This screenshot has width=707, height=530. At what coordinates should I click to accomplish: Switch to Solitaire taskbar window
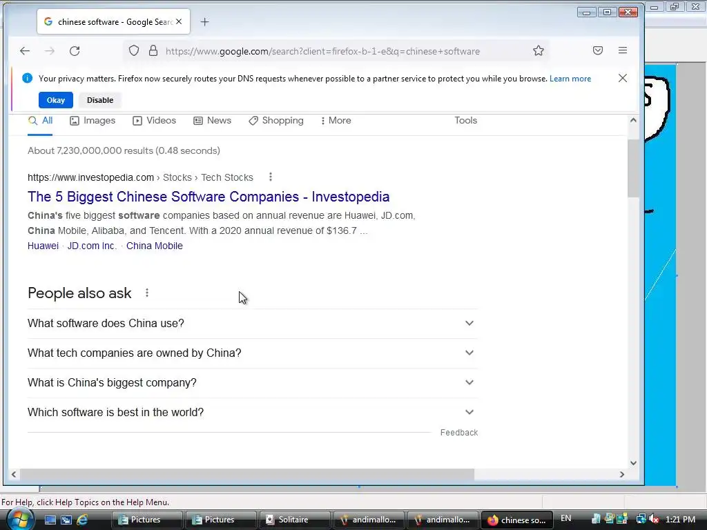(294, 520)
